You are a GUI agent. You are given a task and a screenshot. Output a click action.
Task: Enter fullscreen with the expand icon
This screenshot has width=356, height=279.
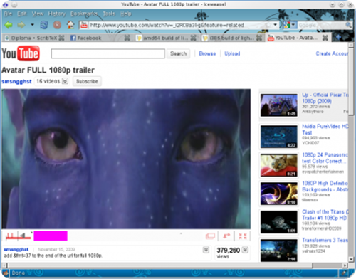(243, 236)
